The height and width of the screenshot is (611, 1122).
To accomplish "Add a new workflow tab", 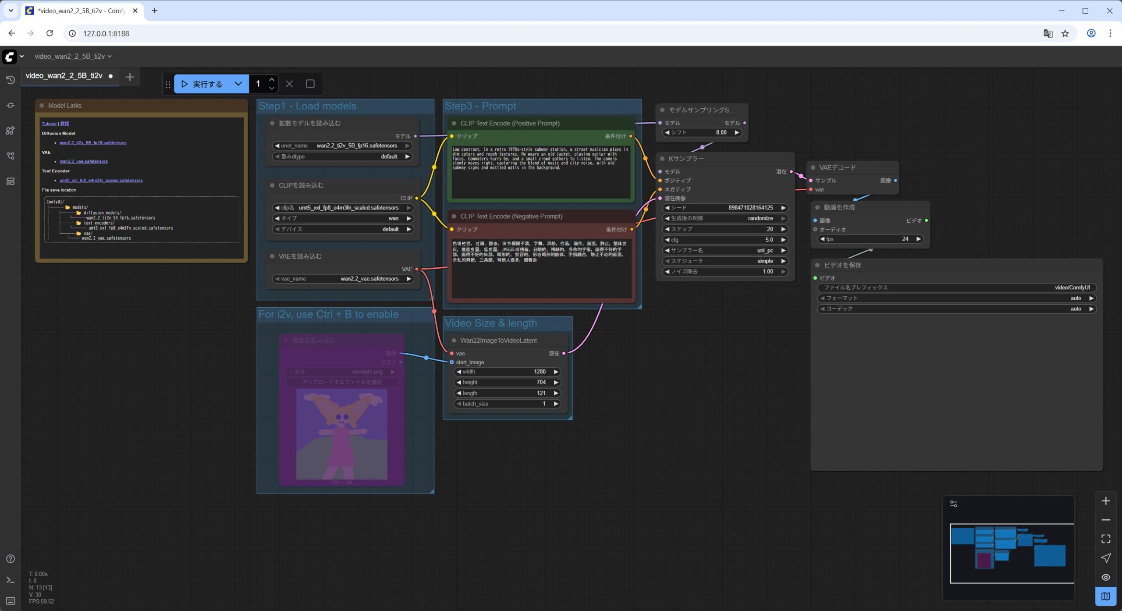I will click(130, 77).
